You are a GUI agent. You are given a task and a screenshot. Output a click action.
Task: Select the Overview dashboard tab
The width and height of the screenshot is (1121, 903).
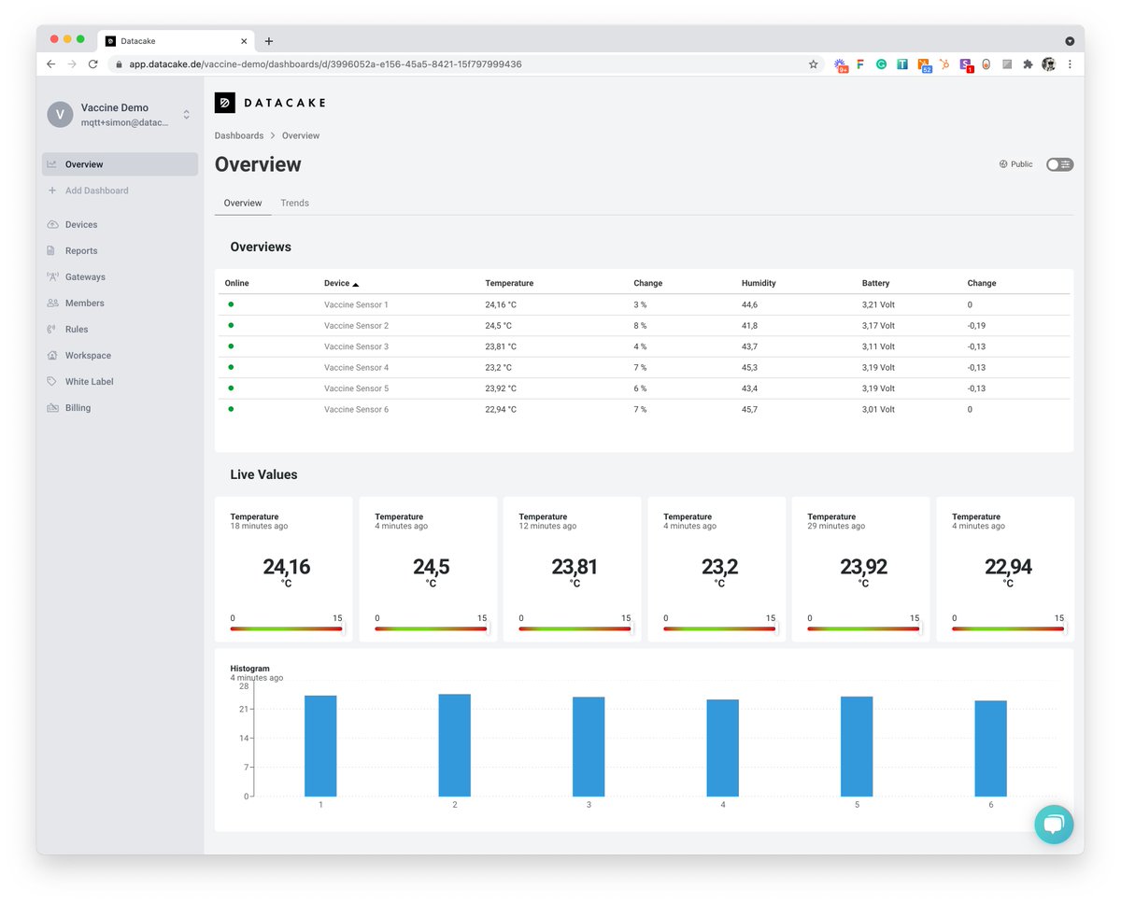pos(243,203)
